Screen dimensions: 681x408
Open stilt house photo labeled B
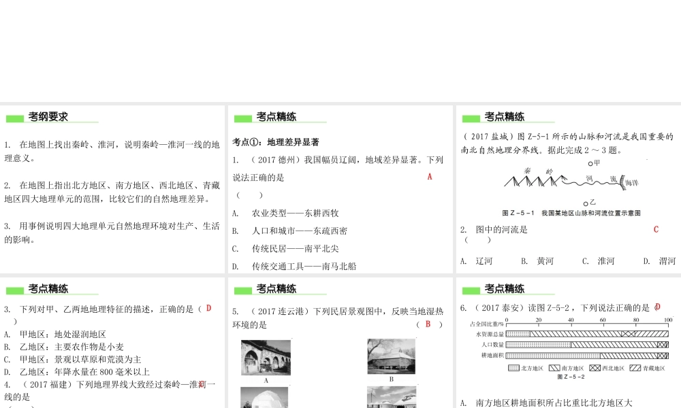click(392, 356)
